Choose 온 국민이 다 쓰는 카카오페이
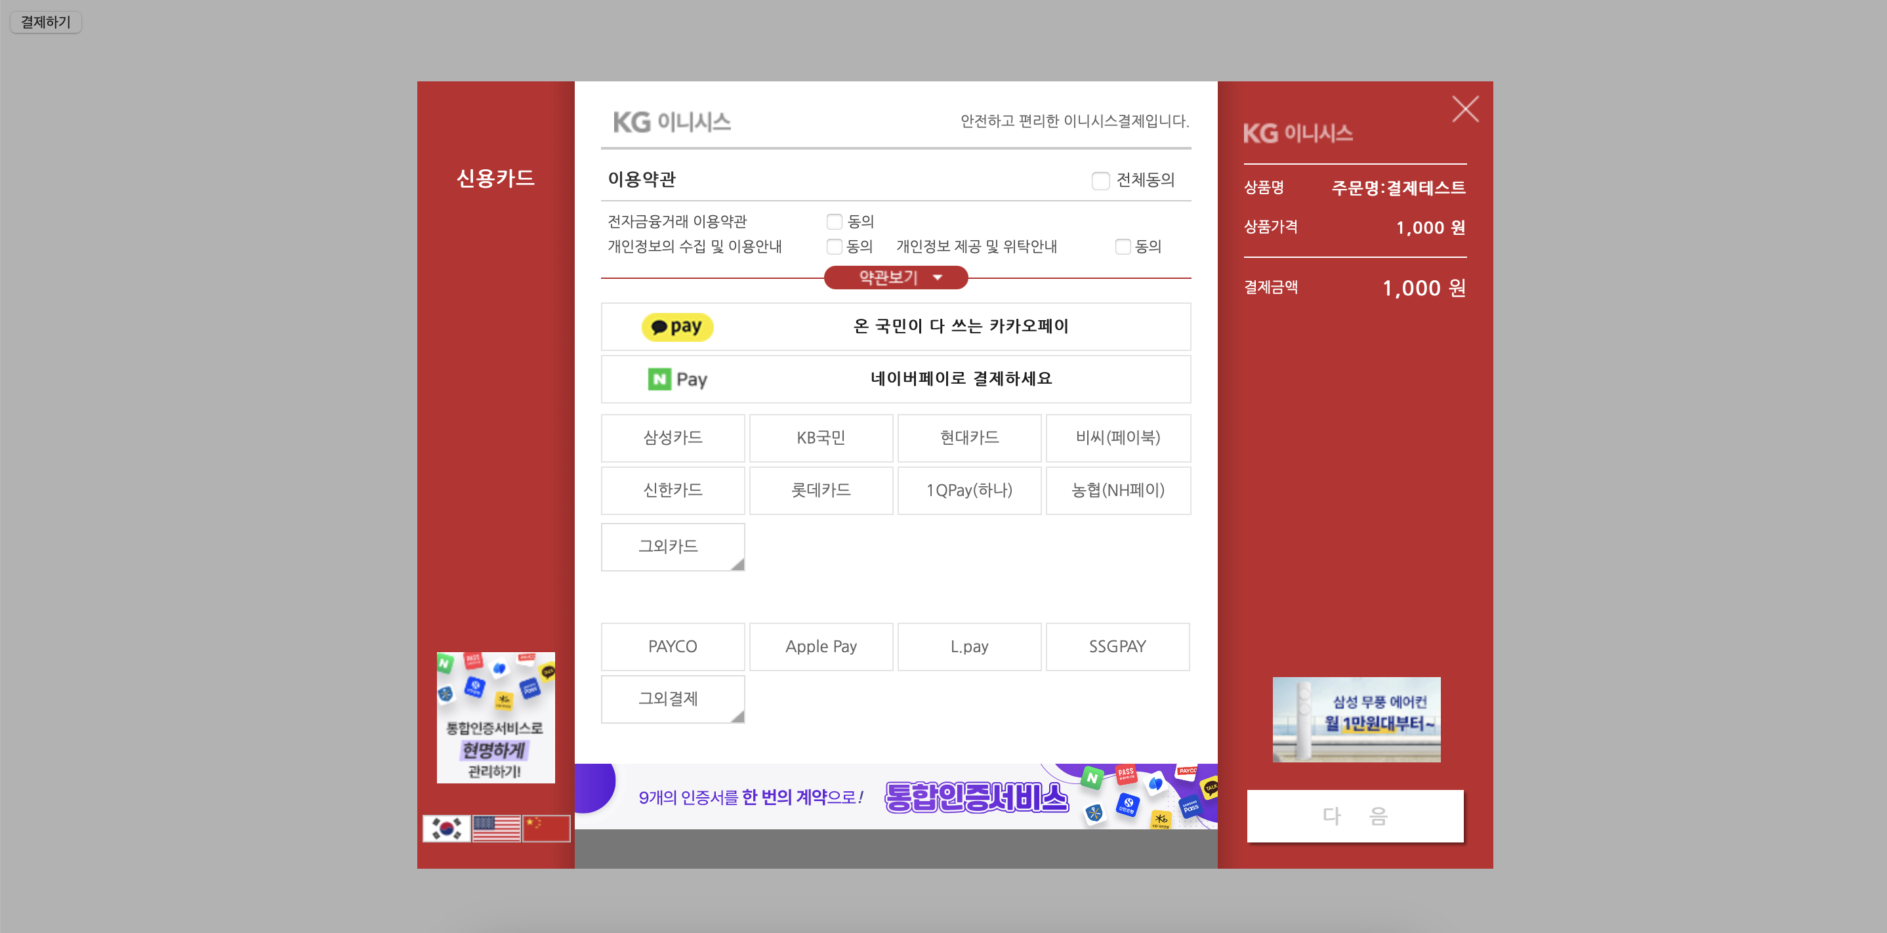 click(895, 327)
